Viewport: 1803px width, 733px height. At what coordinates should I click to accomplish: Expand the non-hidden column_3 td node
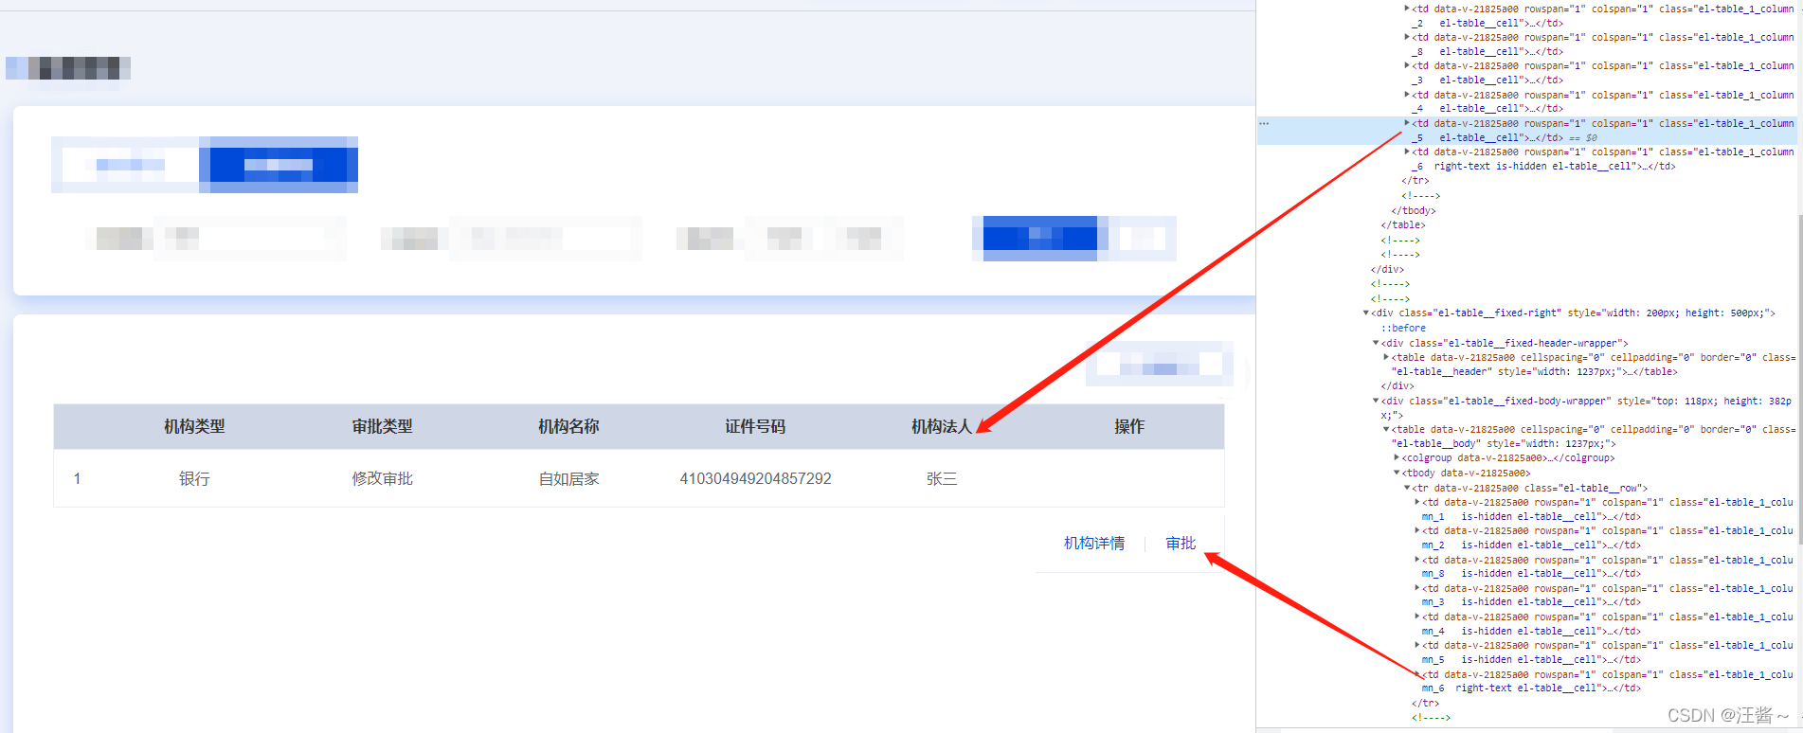1407,65
